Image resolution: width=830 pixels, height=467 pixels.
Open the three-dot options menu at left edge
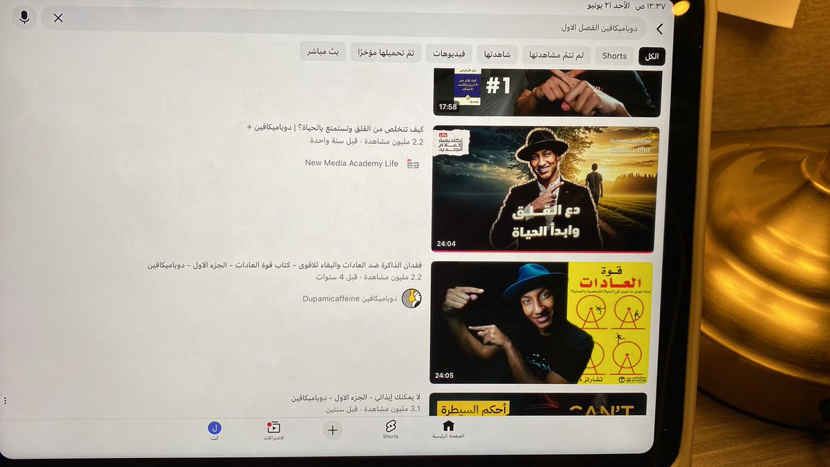pos(5,401)
